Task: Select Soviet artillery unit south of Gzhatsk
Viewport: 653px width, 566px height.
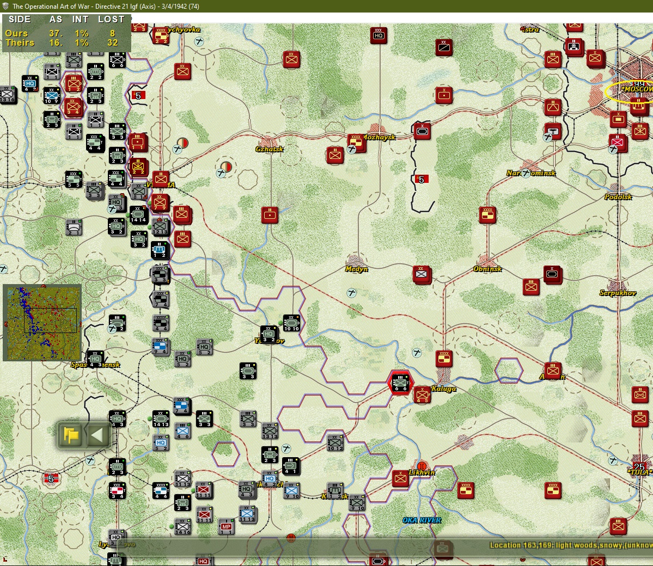Action: [x=270, y=215]
